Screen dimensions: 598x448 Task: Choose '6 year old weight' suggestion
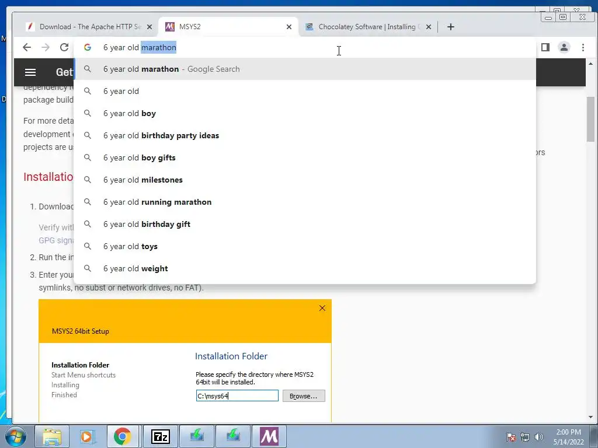click(x=305, y=268)
